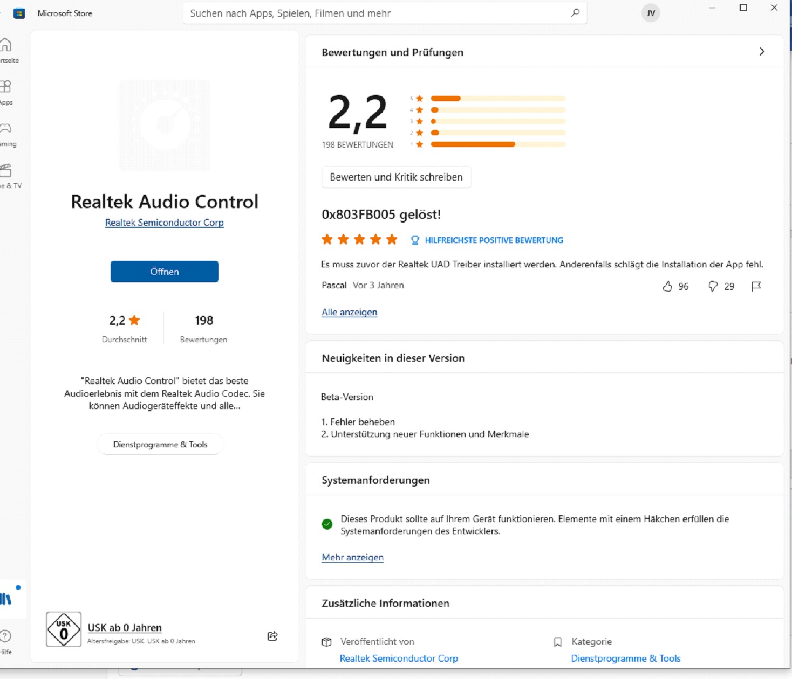Open Realtek Semiconductor Corp link under app title
Image resolution: width=792 pixels, height=679 pixels.
(x=165, y=223)
